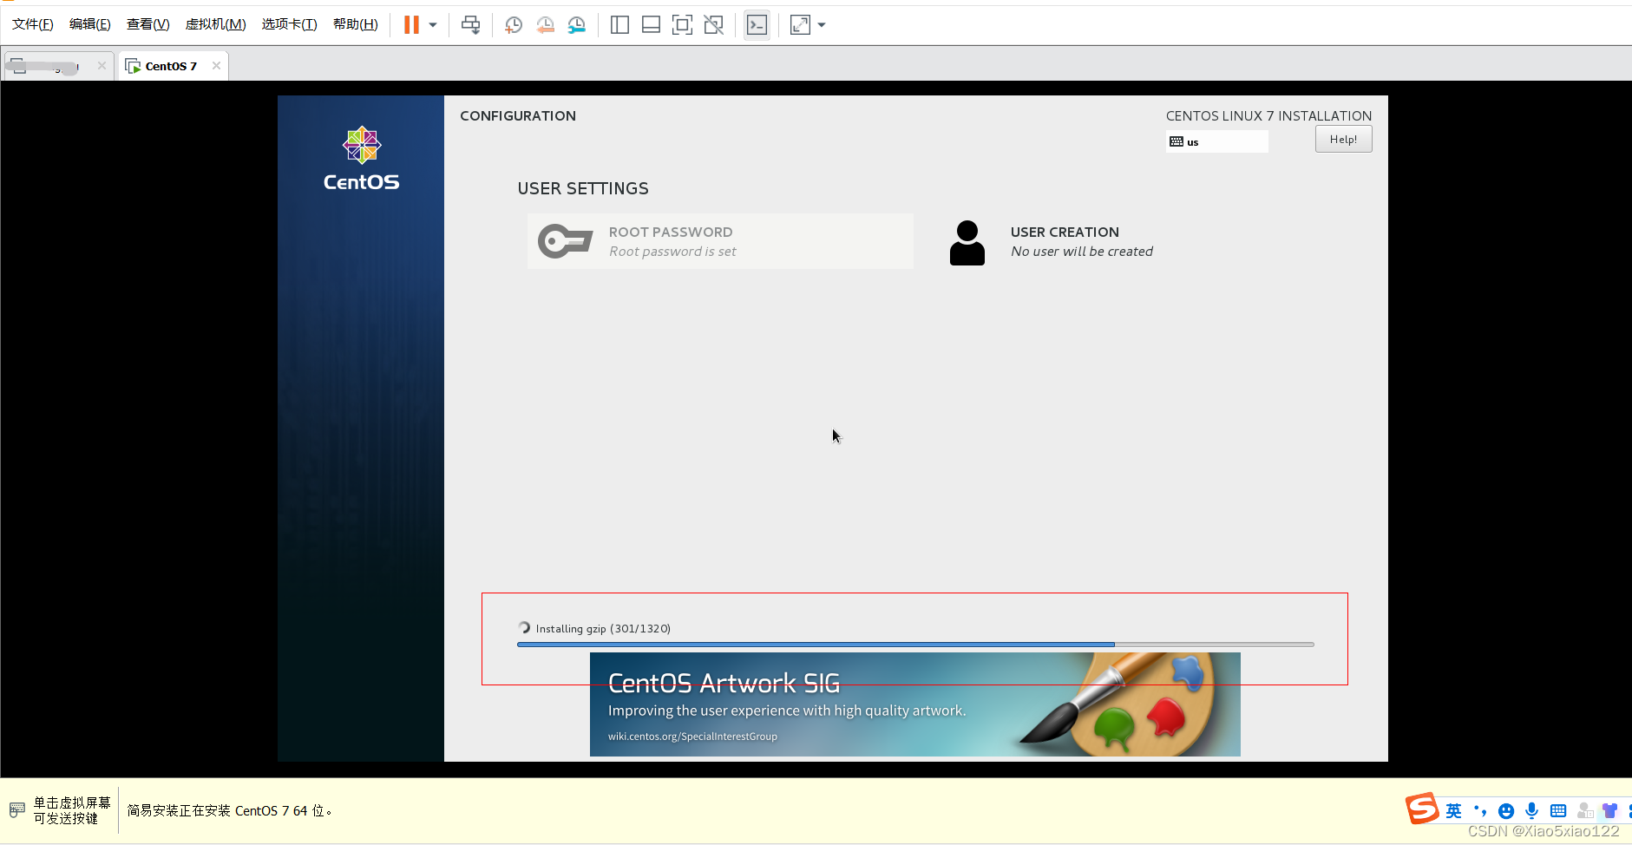The width and height of the screenshot is (1632, 845).
Task: Open the snapshot manager wrench-clock icon
Action: (576, 25)
